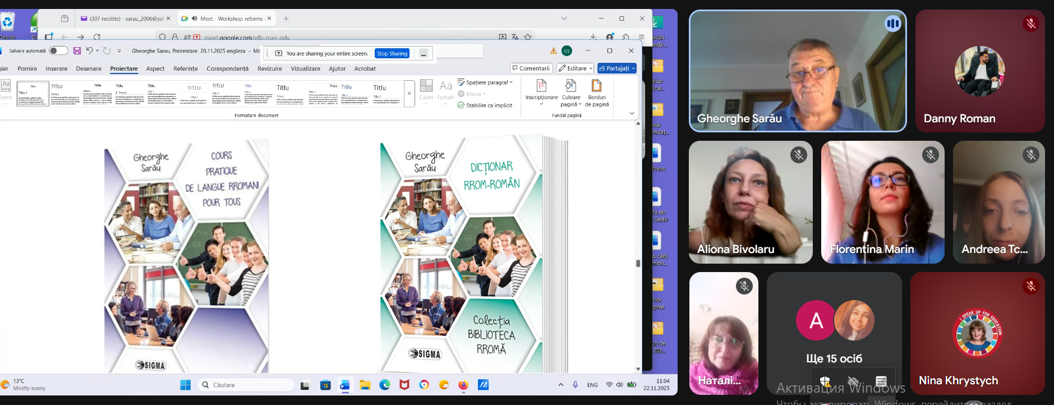Open File Explorer from the taskbar
This screenshot has height=405, width=1054.
coord(365,385)
